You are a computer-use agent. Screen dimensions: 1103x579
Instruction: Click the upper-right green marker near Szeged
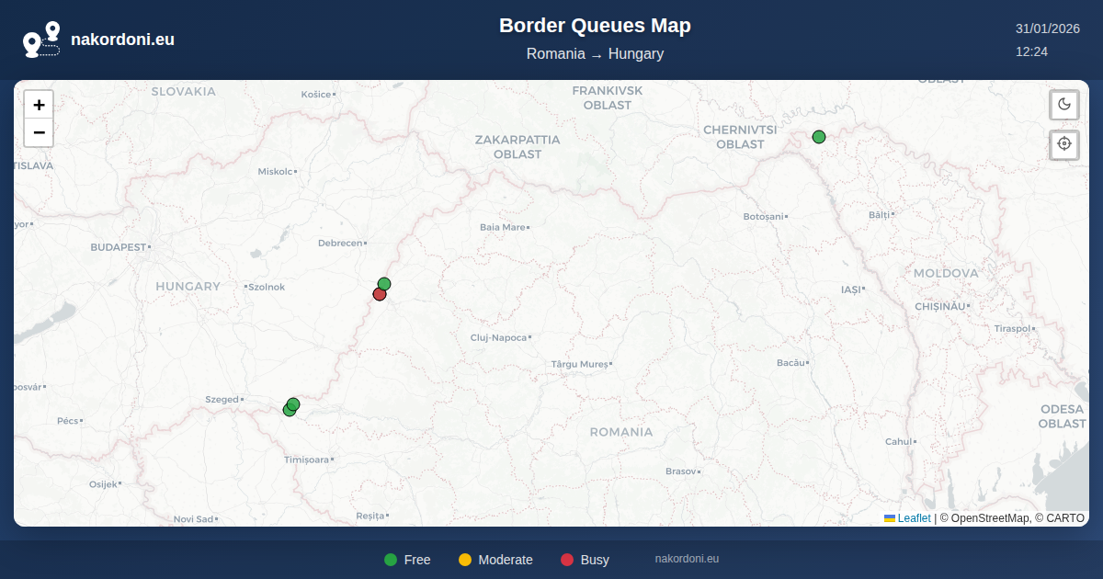294,403
